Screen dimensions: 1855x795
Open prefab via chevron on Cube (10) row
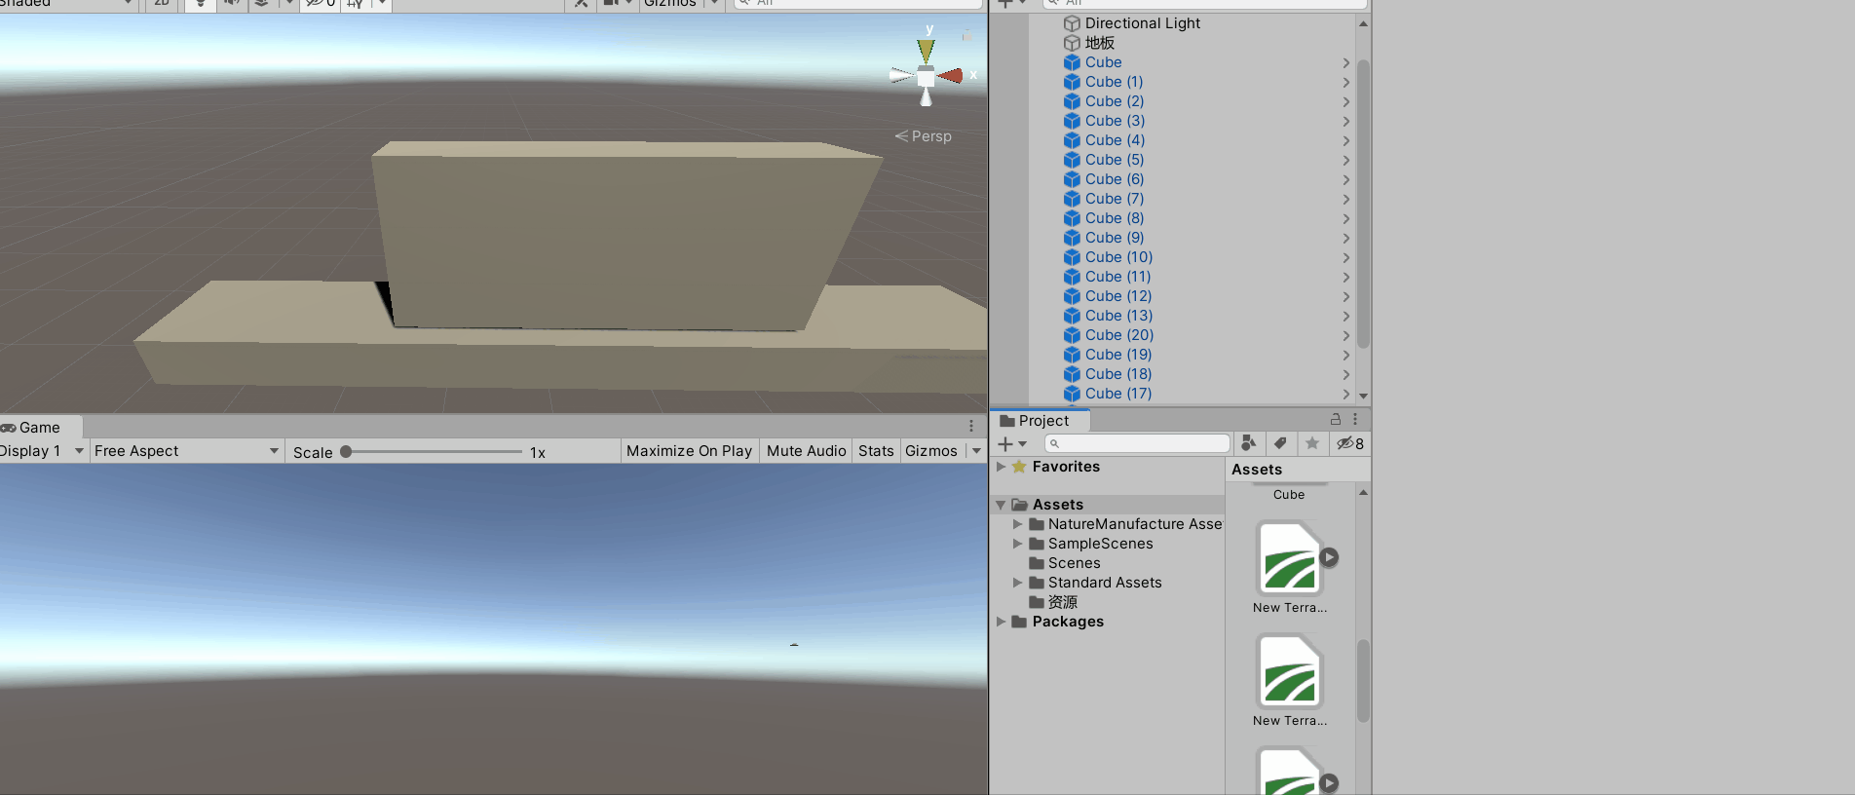(1346, 257)
